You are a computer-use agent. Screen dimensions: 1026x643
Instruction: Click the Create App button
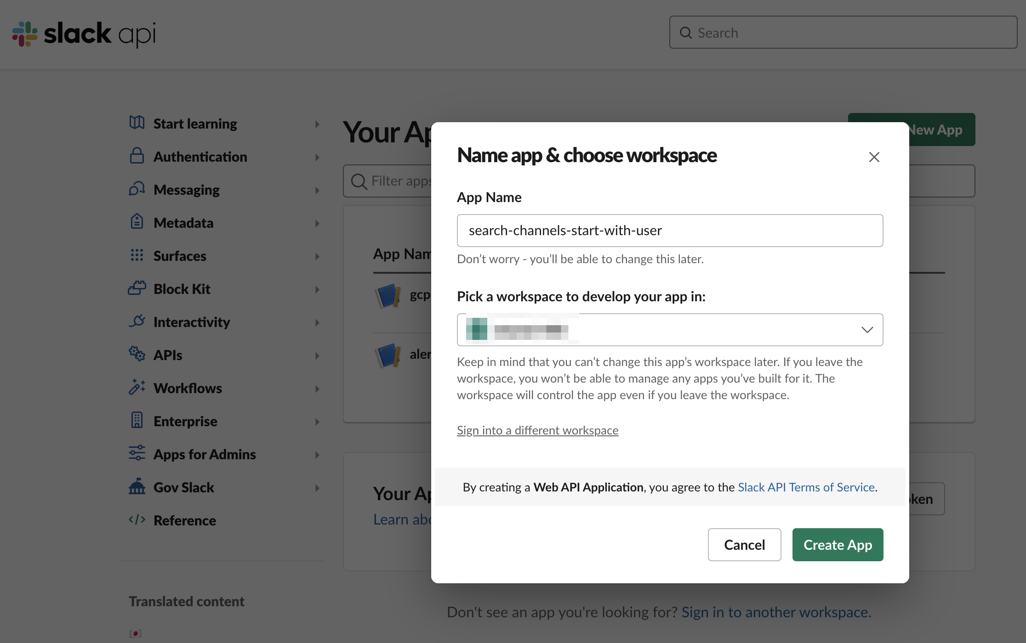838,545
